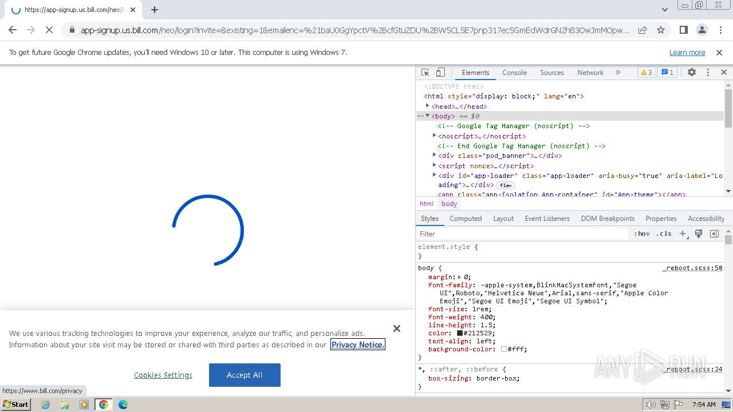Expand the margin shorthand triangle
This screenshot has width=733, height=412.
[459, 277]
